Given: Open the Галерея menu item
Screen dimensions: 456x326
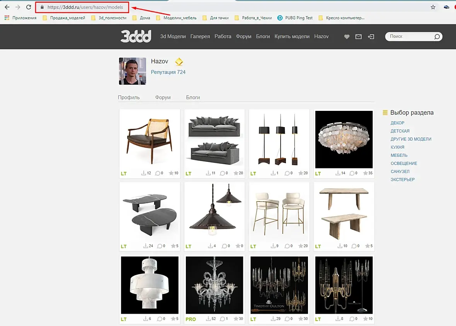Looking at the screenshot, I should [x=200, y=36].
